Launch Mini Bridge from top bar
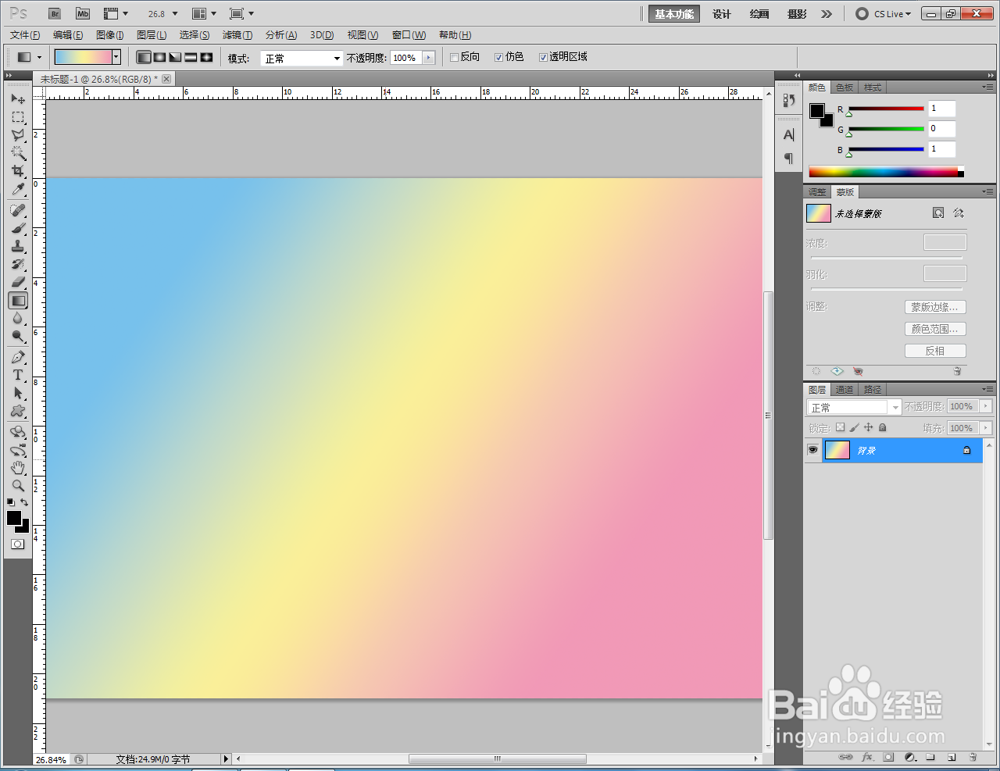Viewport: 1000px width, 771px height. click(x=83, y=14)
